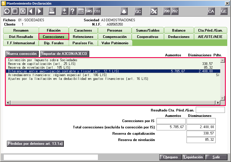This screenshot has width=231, height=162.
Task: Select row Ajustes por la limitación en gastos financieros
Action: pos(113,79)
